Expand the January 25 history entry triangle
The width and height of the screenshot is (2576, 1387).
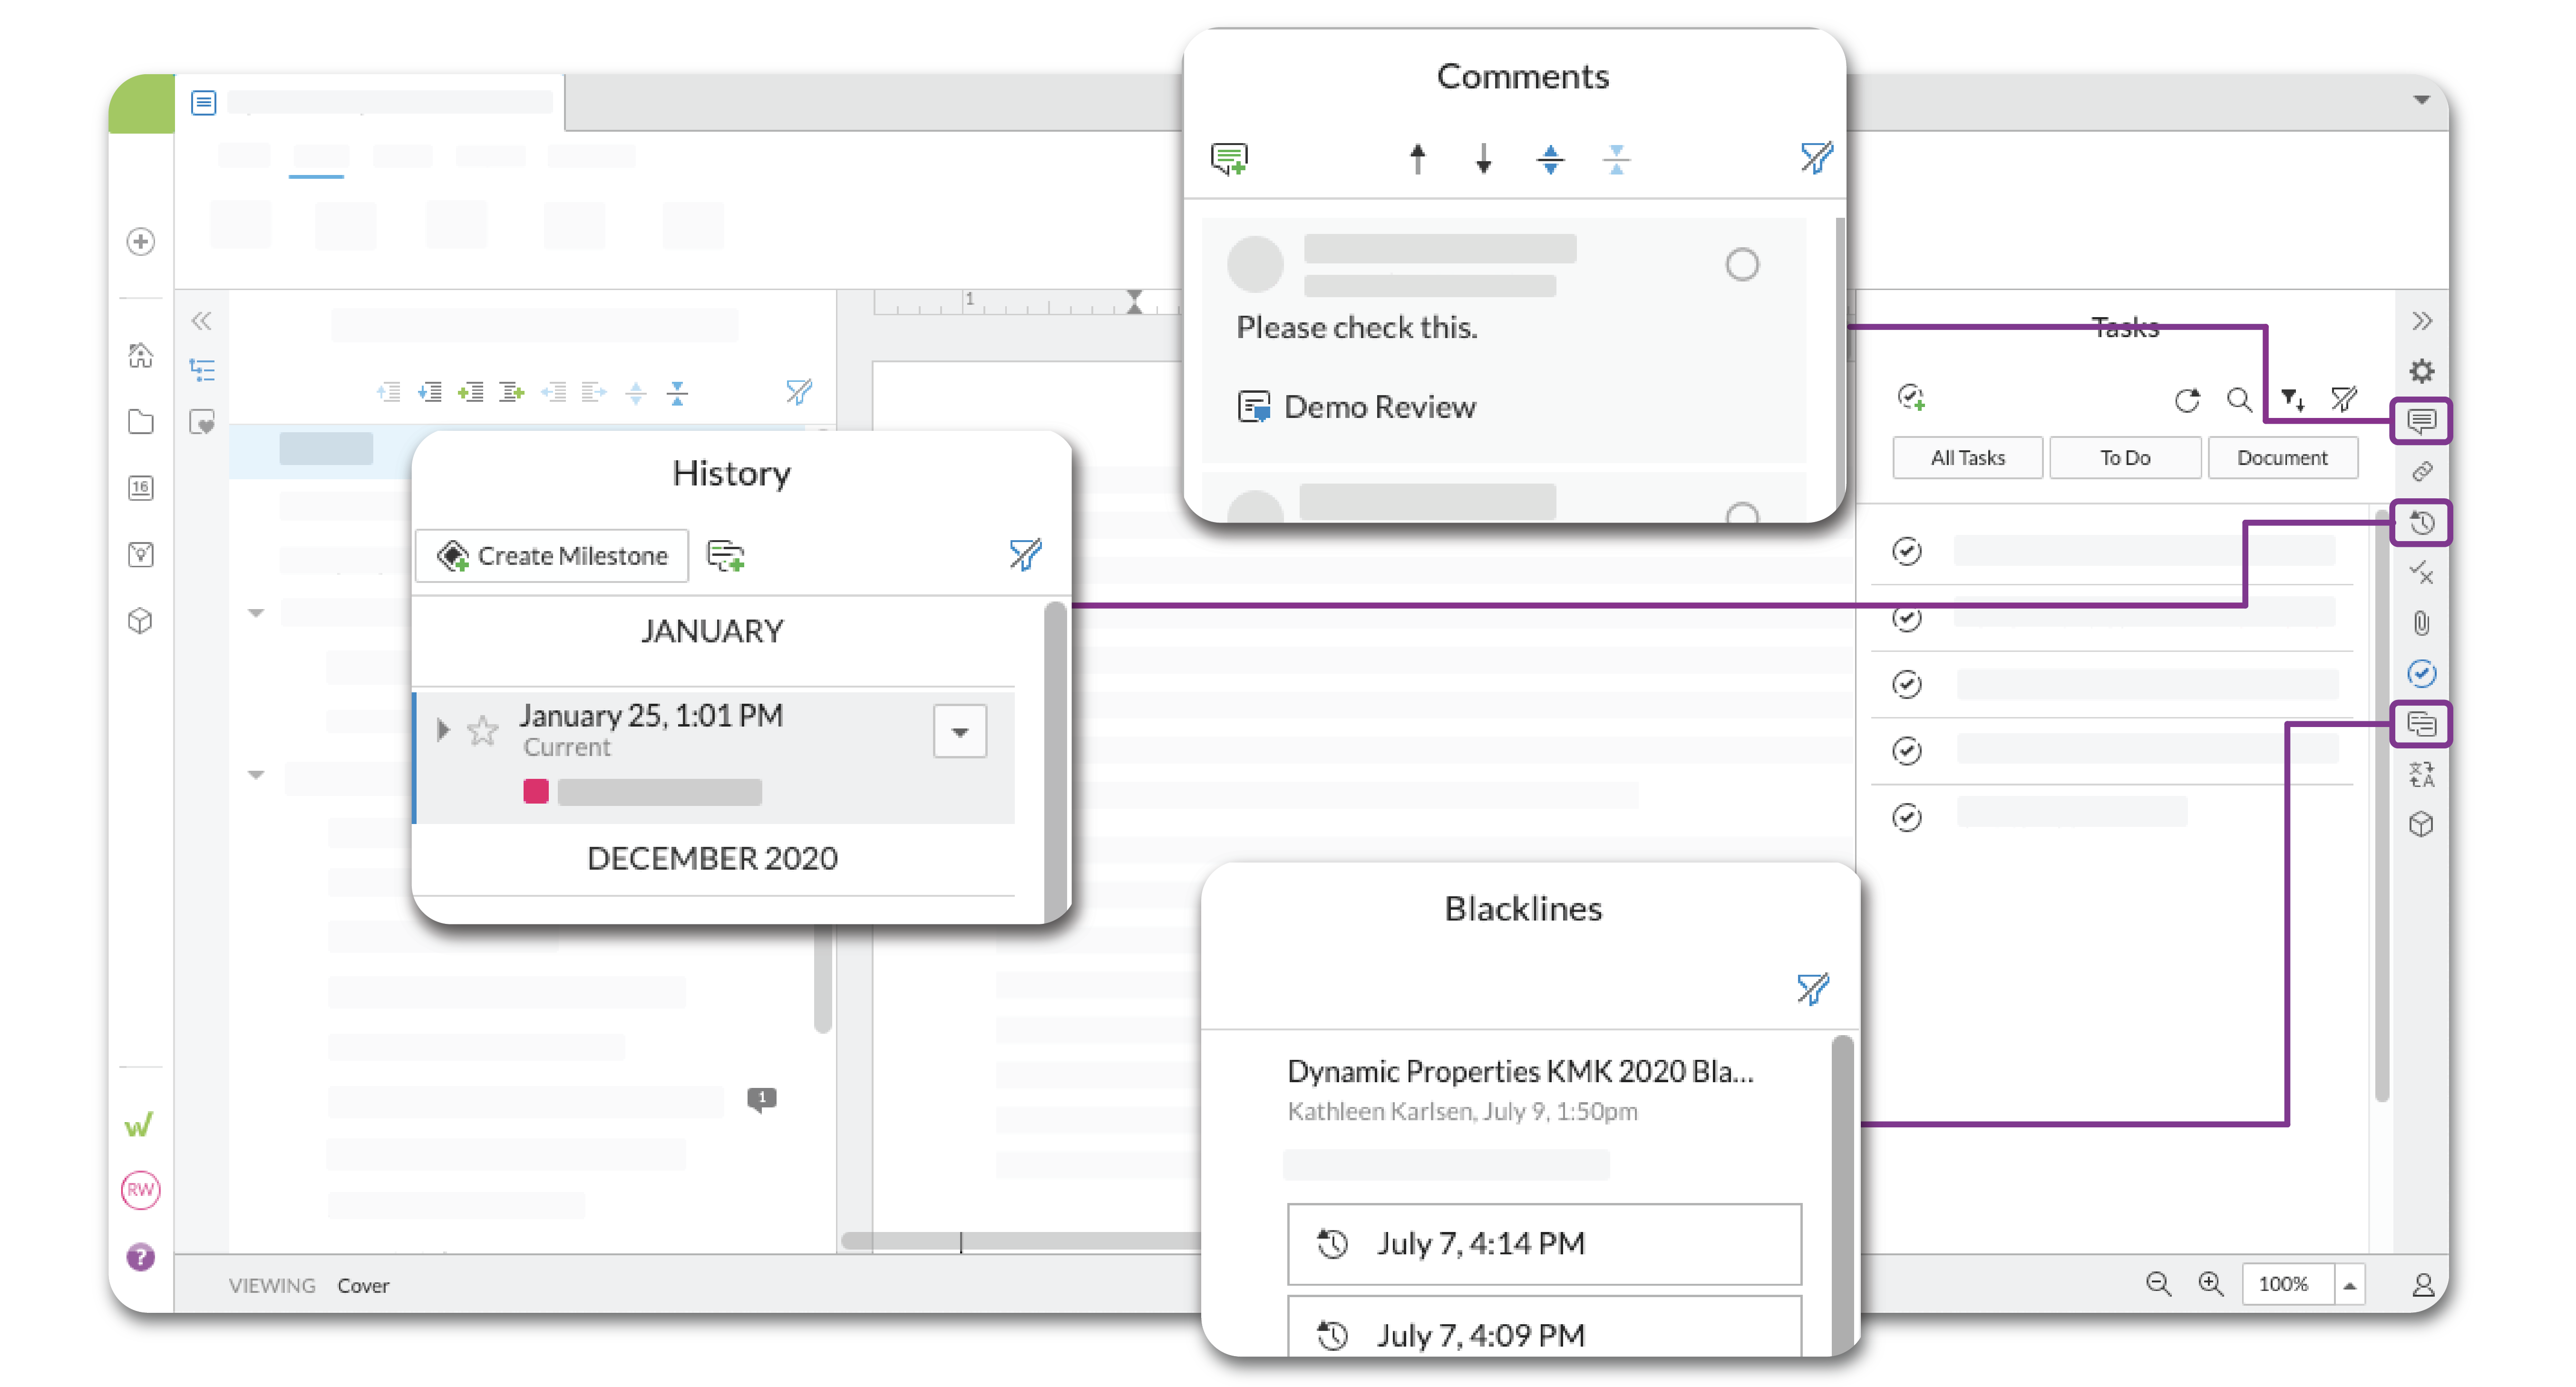[443, 729]
